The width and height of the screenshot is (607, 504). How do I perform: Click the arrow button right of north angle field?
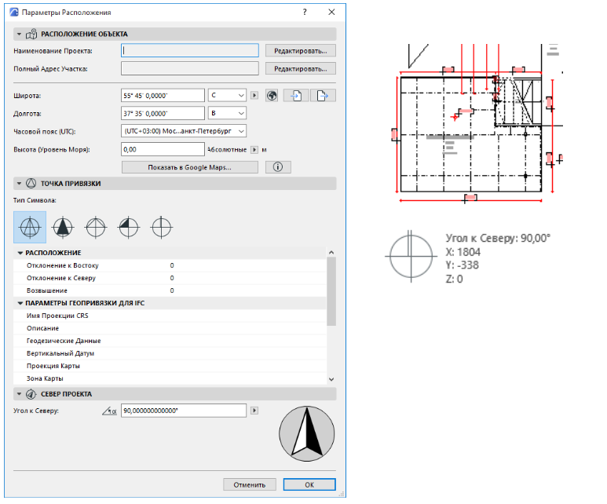click(254, 411)
